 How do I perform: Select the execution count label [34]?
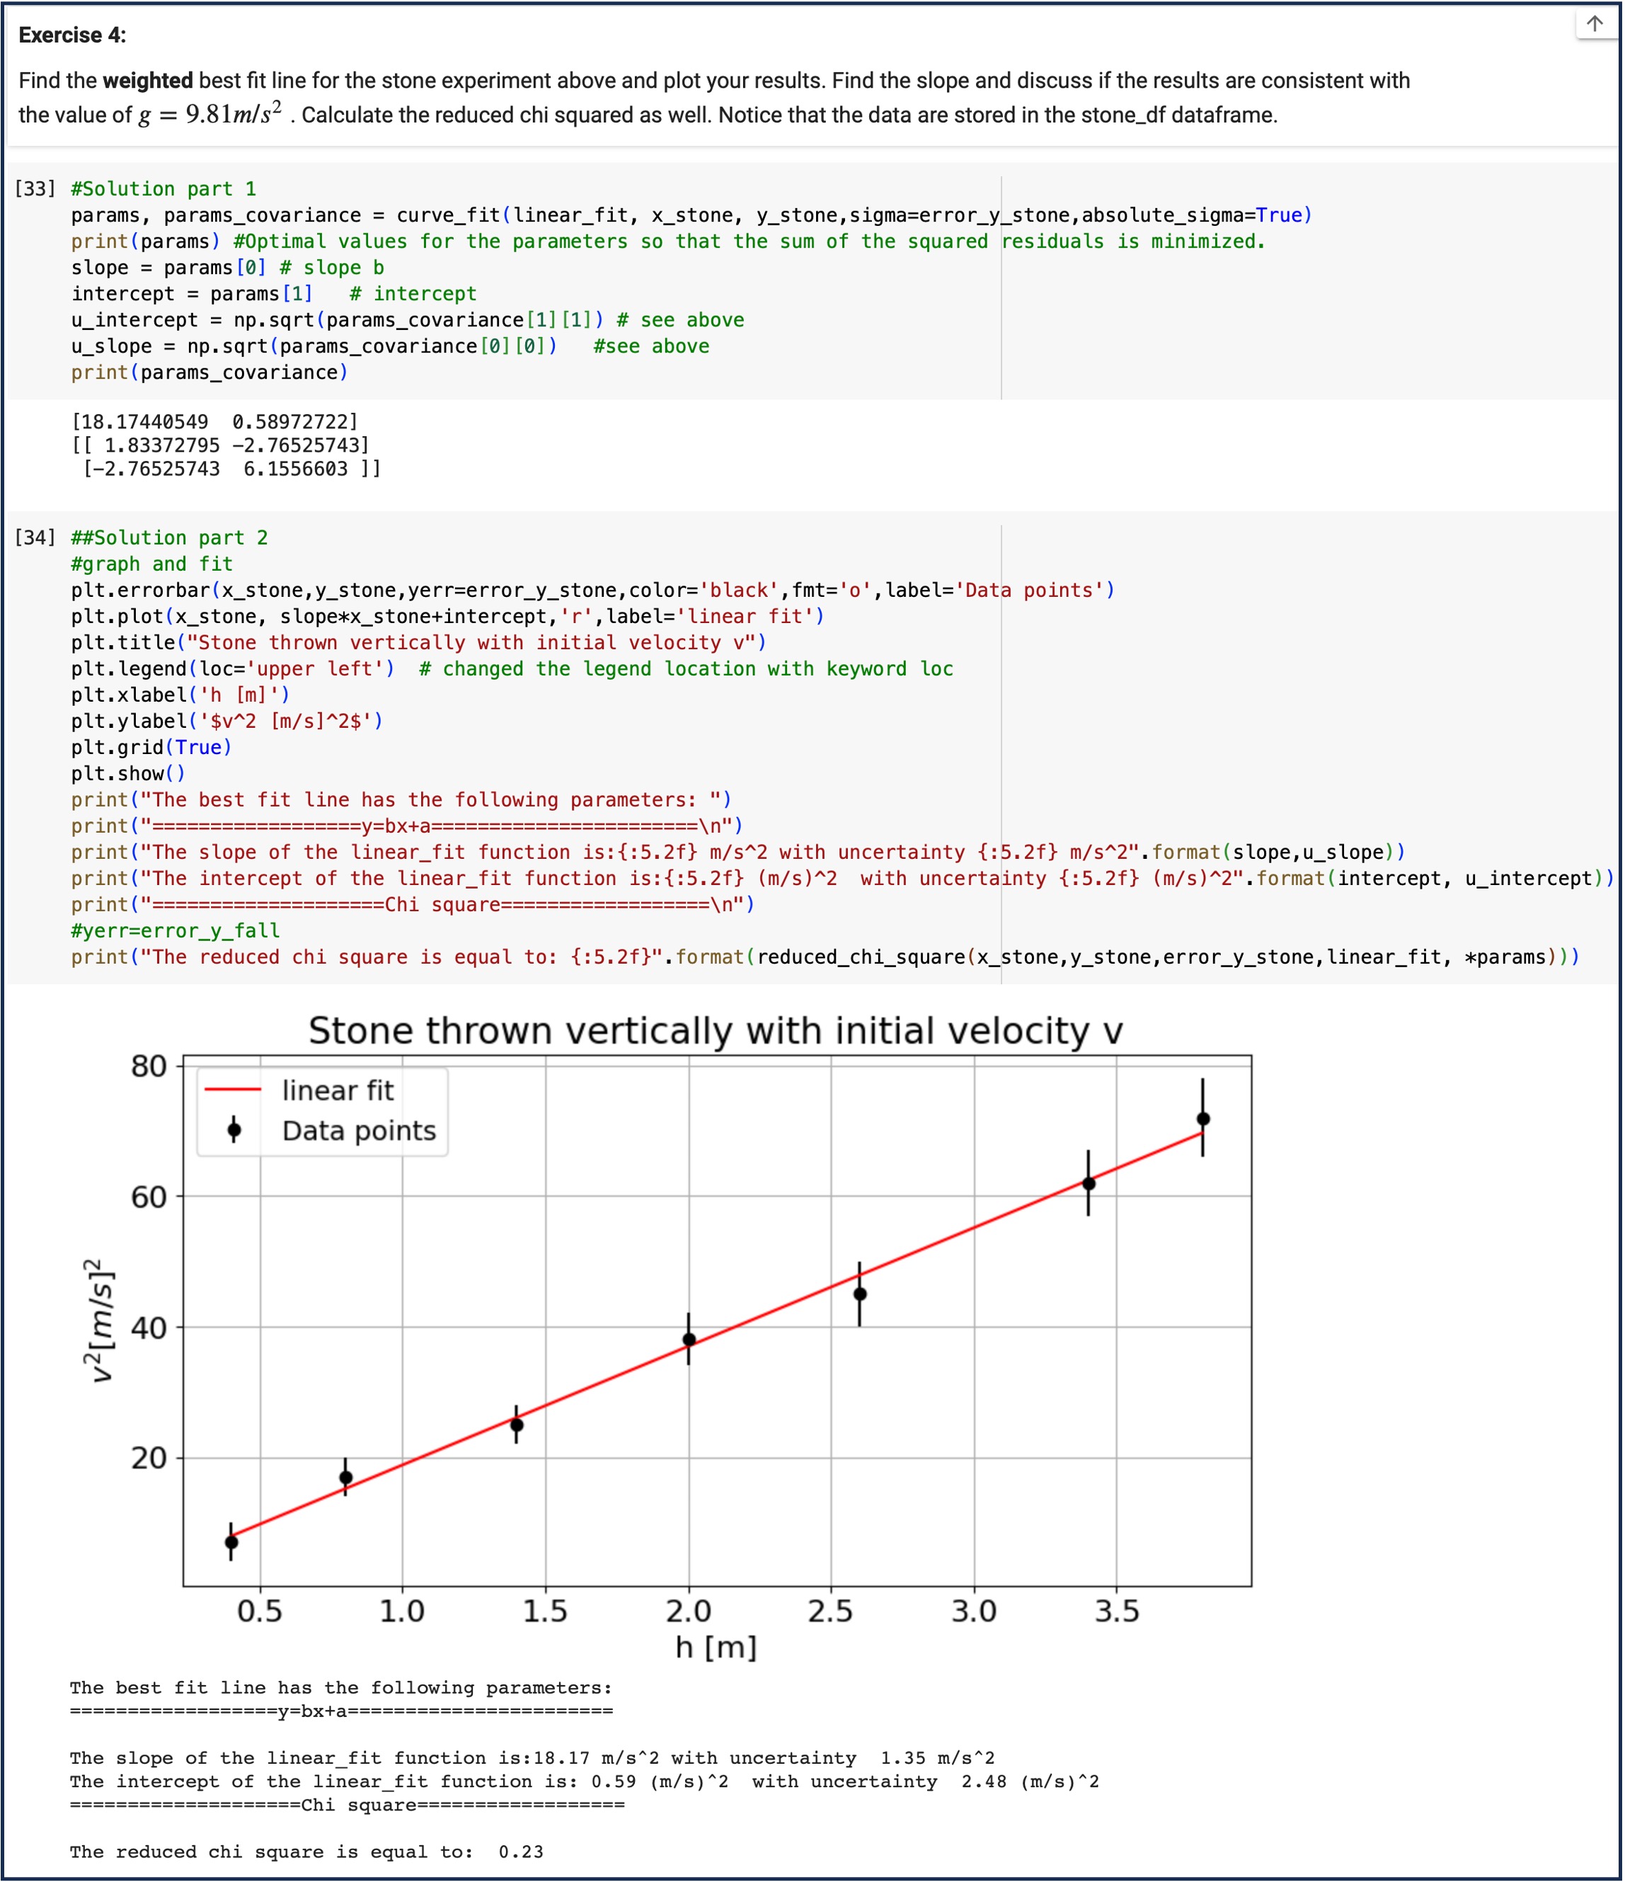click(36, 537)
